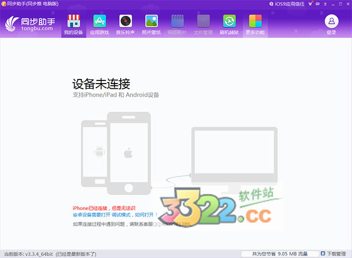Open iOS9应用信任 help link
352x258 pixels.
pyautogui.click(x=287, y=4)
